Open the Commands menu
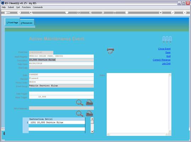The height and width of the screenshot is (142, 191). pos(38,7)
